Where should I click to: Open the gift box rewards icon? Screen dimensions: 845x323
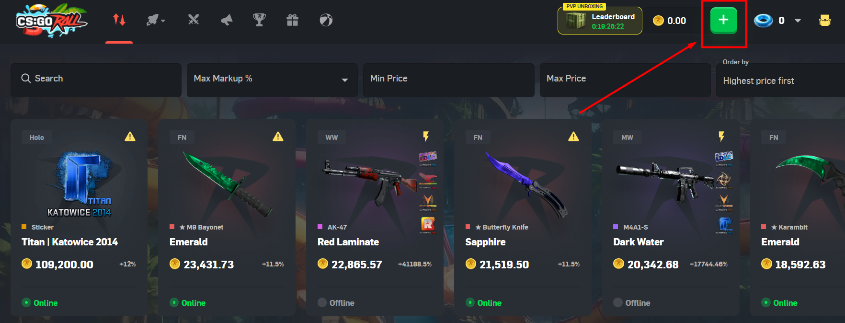[x=293, y=20]
